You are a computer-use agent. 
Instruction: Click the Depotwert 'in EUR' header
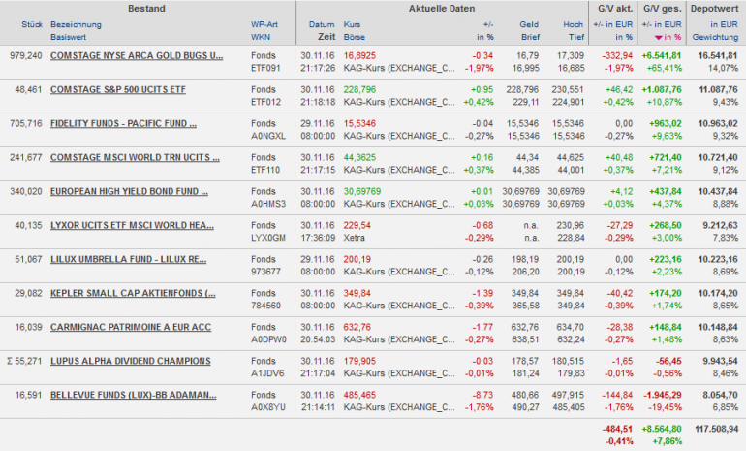pyautogui.click(x=724, y=24)
